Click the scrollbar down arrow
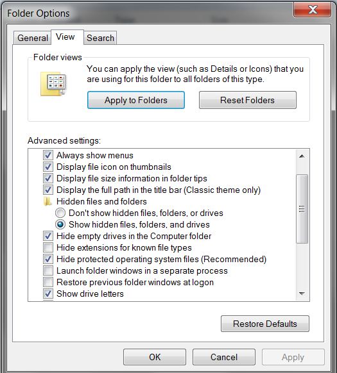This screenshot has height=373, width=337. (302, 294)
